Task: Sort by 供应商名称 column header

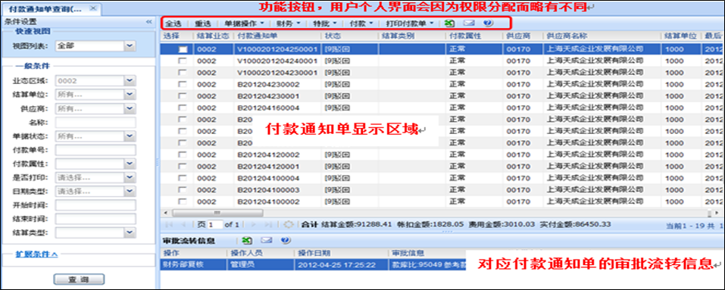Action: point(602,36)
